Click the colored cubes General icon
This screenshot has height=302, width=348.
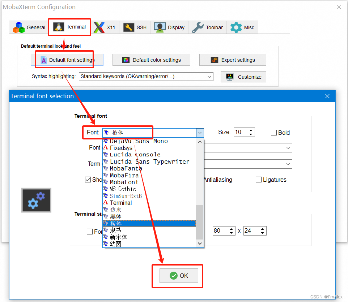(19, 27)
